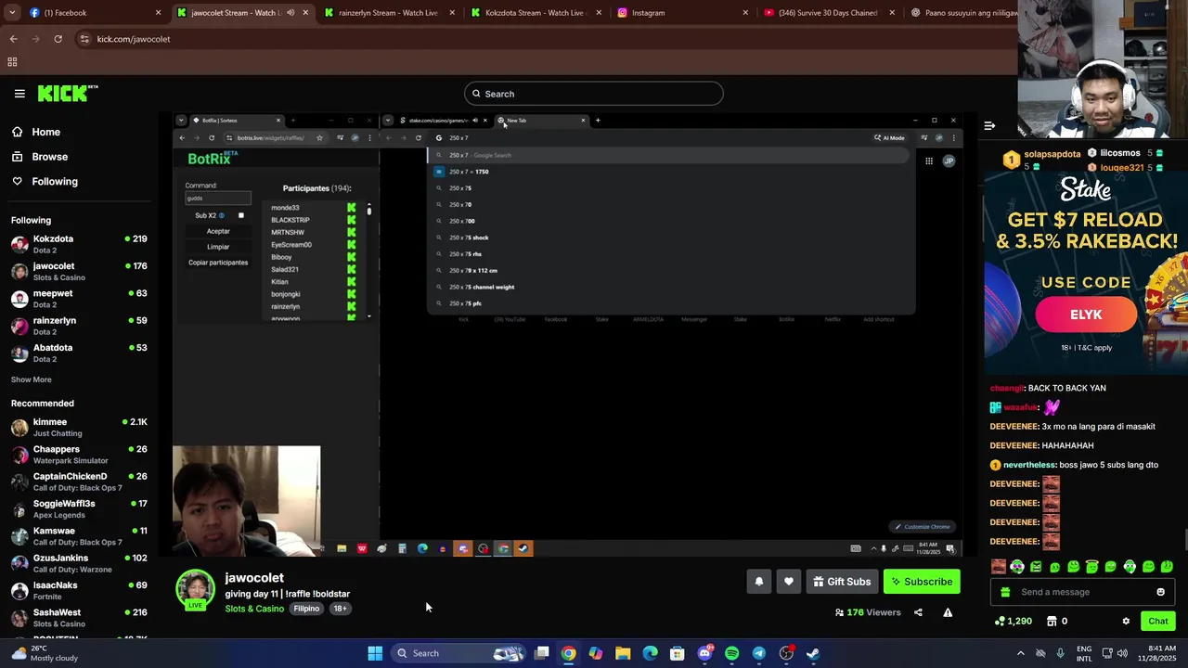
Task: Close the Facebook tab
Action: [x=158, y=13]
